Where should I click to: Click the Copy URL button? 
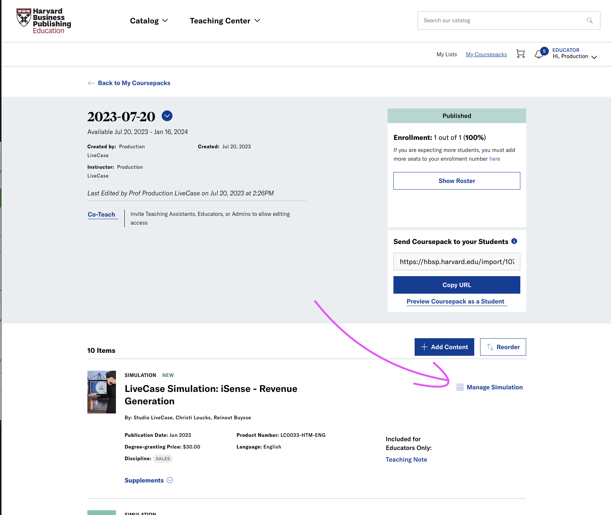click(457, 285)
